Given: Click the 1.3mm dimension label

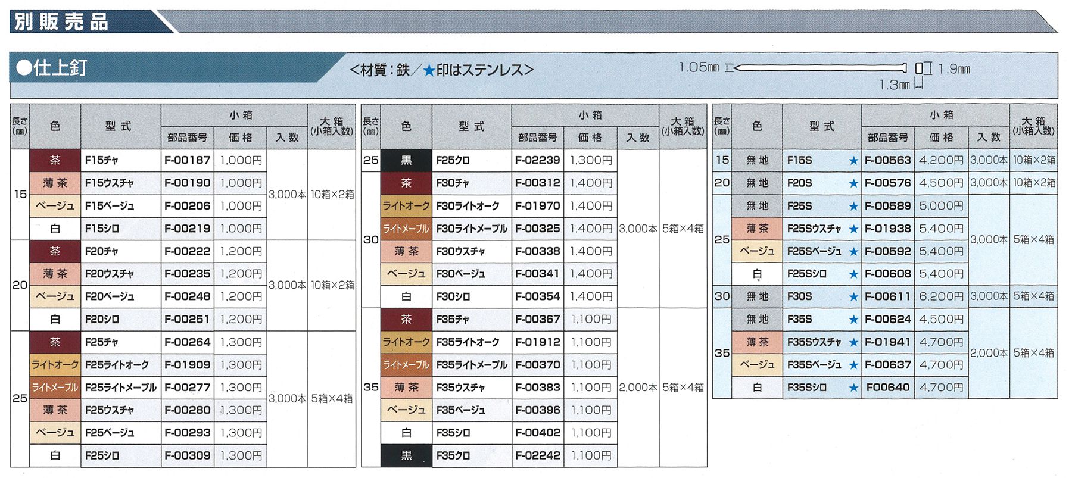Looking at the screenshot, I should pyautogui.click(x=895, y=85).
